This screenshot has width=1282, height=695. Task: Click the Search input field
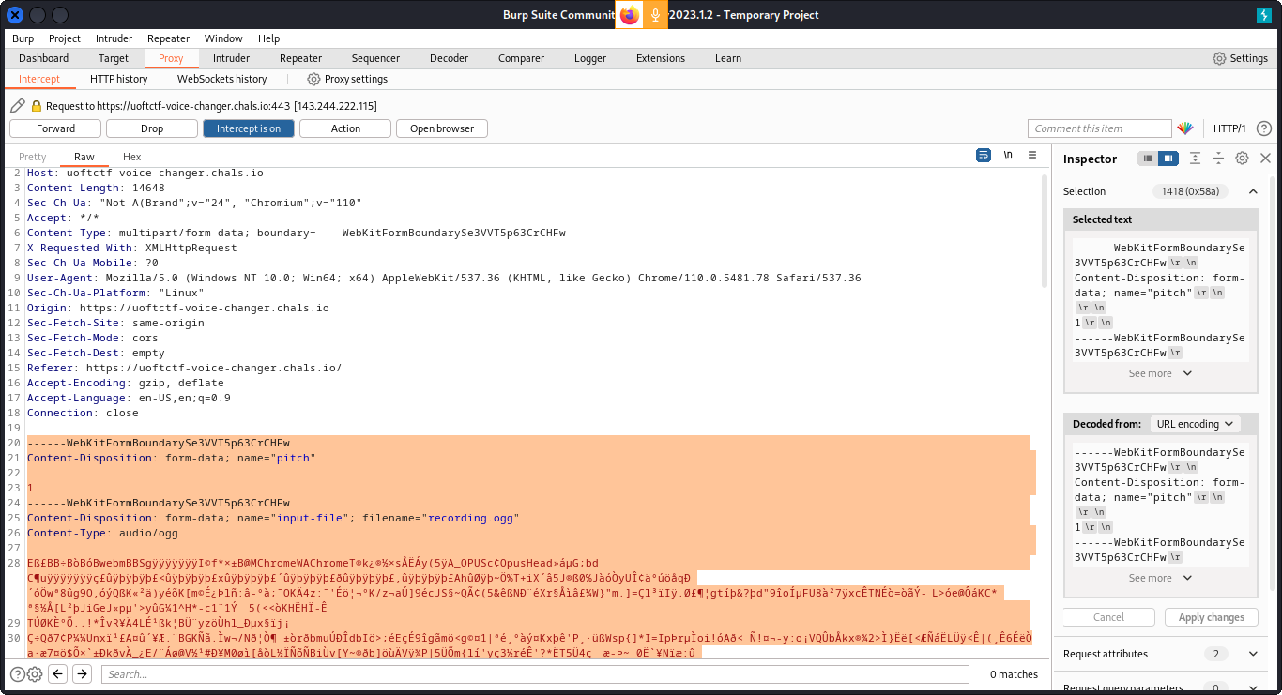click(x=535, y=673)
